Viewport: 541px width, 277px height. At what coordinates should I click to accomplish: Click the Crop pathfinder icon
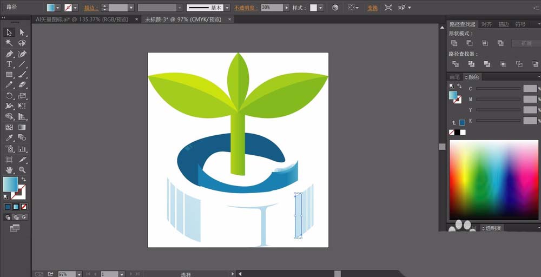pyautogui.click(x=503, y=64)
